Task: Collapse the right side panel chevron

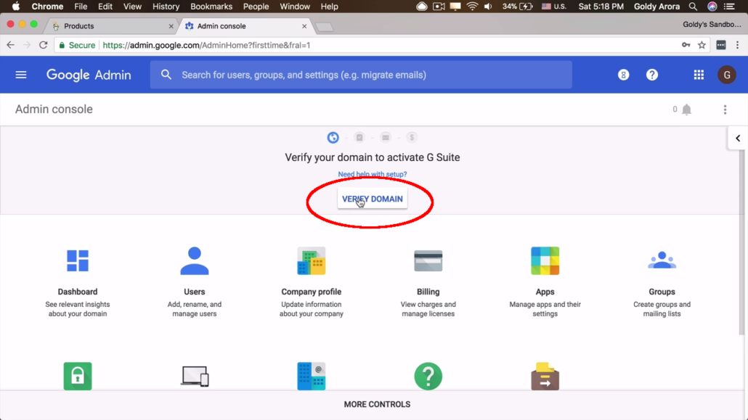Action: tap(738, 139)
